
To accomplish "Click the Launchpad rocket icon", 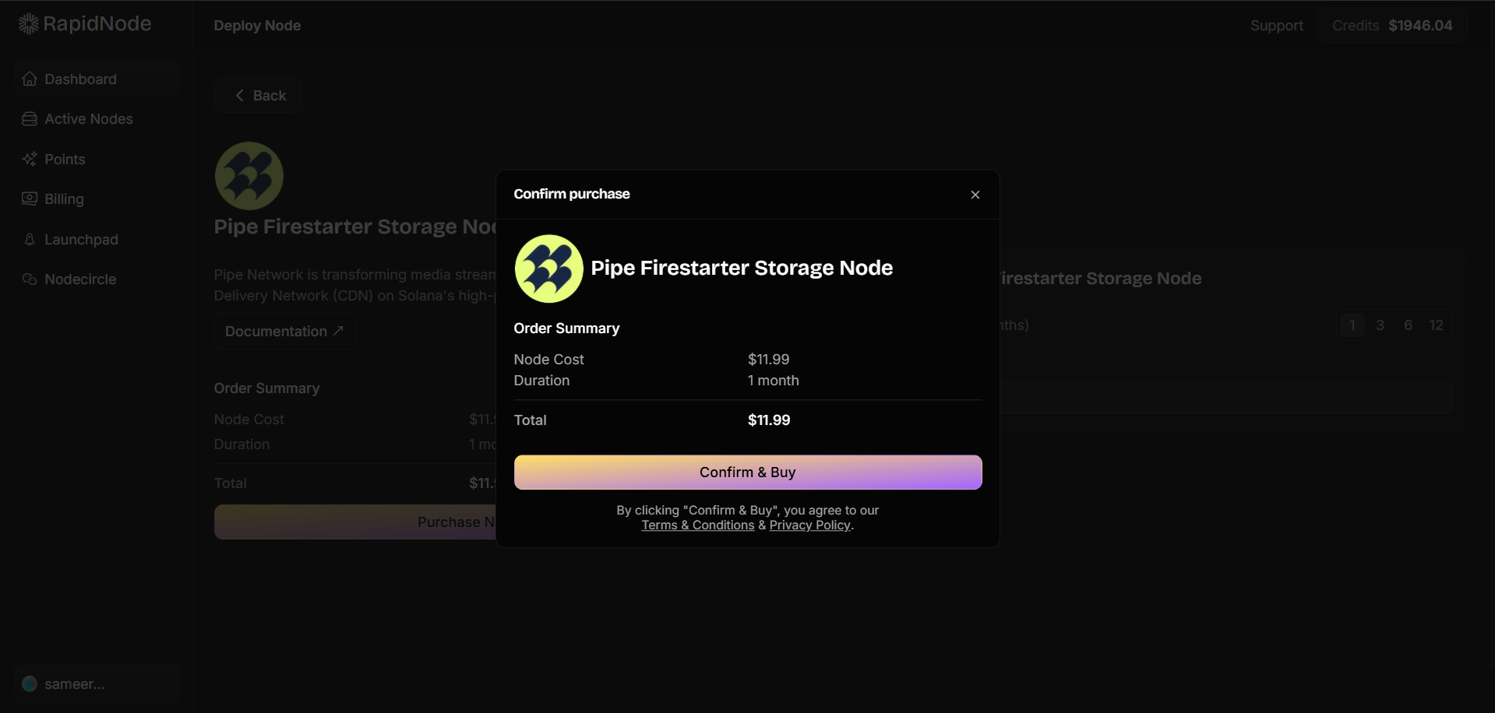I will pos(30,240).
